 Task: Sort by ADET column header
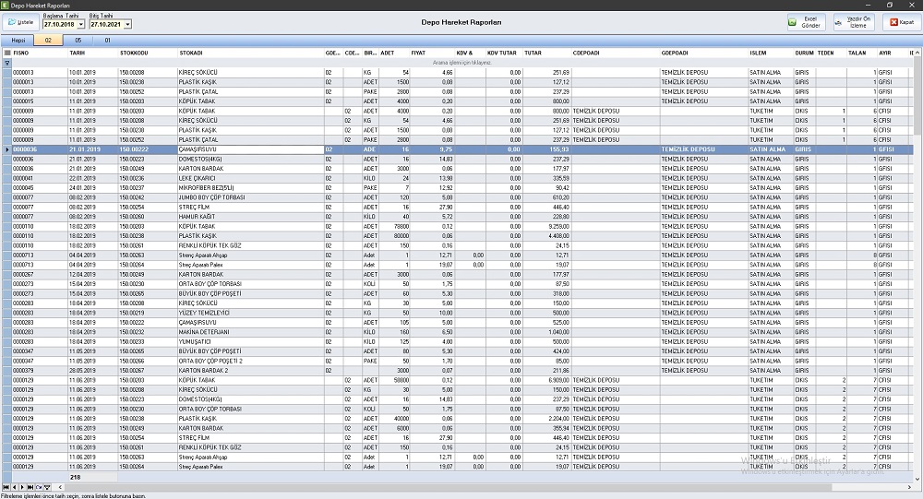pos(394,53)
